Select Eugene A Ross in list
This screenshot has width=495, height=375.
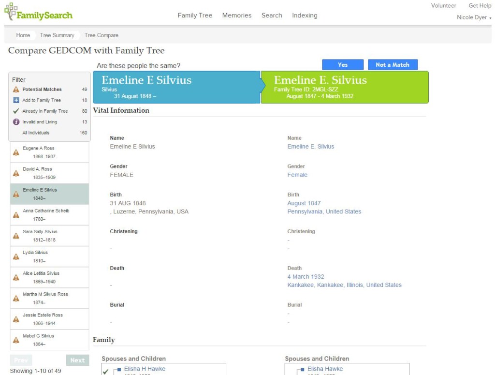50,152
